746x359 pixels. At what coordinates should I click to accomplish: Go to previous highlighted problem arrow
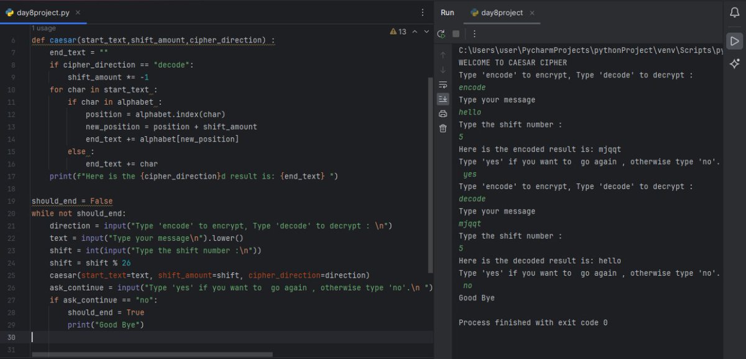click(415, 32)
